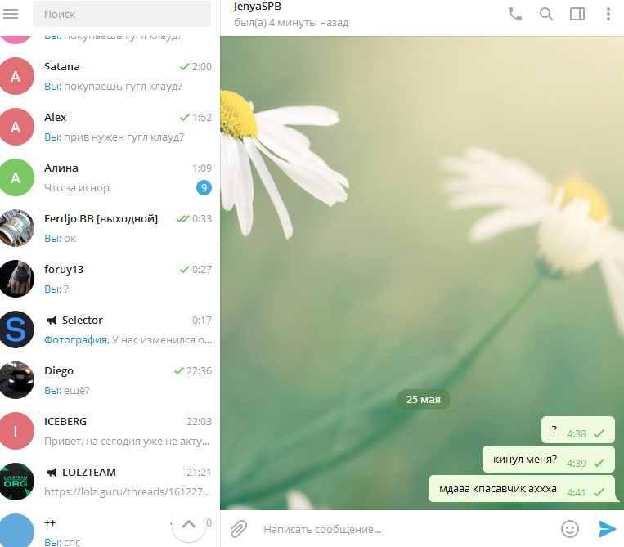Click Ferdjo BB double-check read mark
This screenshot has width=624, height=547.
point(182,219)
